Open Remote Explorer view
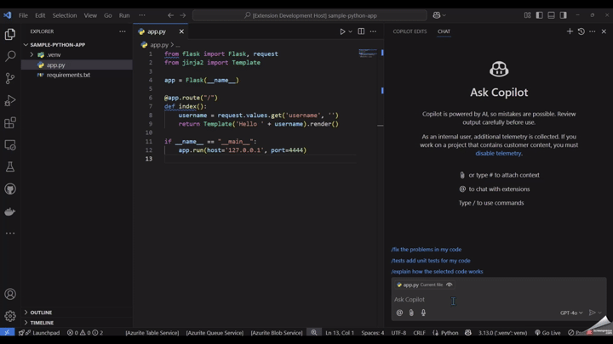 coord(10,145)
